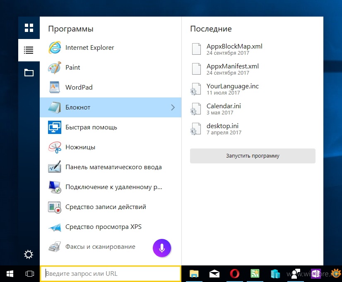
Task: Click the Ножницы scissors icon
Action: tap(55, 147)
